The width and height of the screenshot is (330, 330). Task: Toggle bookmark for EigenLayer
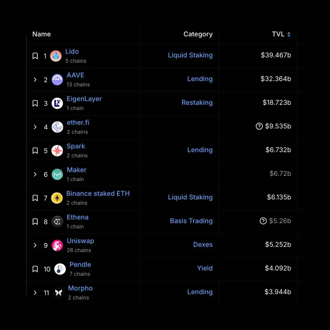click(x=35, y=103)
